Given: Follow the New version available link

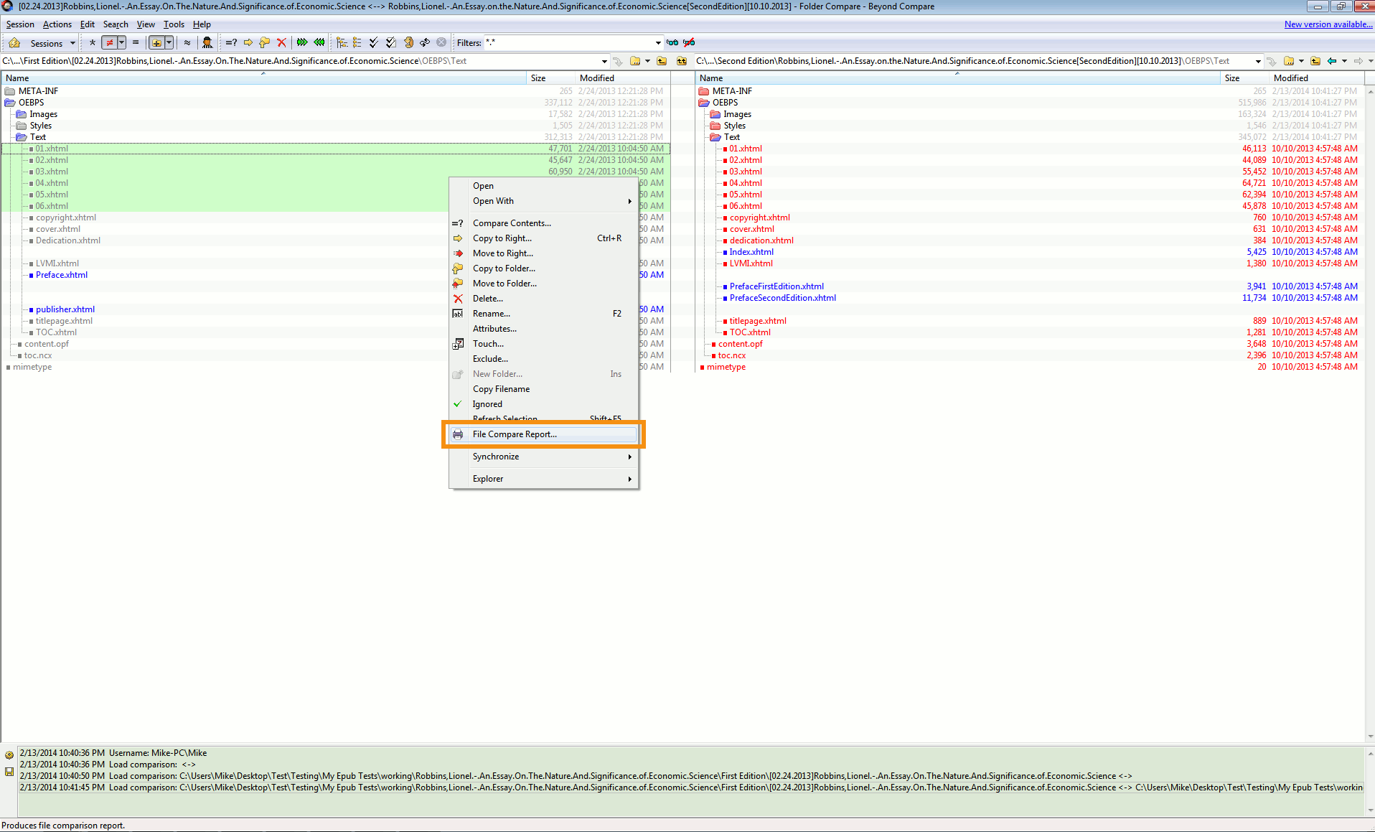Looking at the screenshot, I should [x=1328, y=24].
